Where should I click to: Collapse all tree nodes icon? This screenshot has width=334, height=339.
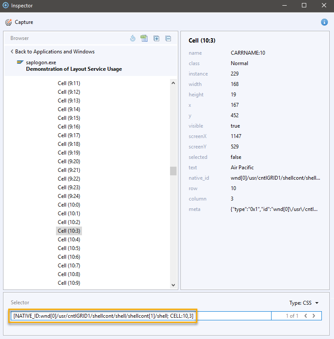[x=168, y=39]
